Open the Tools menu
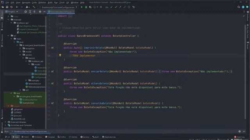Viewport: 250px width, 140px height. [62, 3]
